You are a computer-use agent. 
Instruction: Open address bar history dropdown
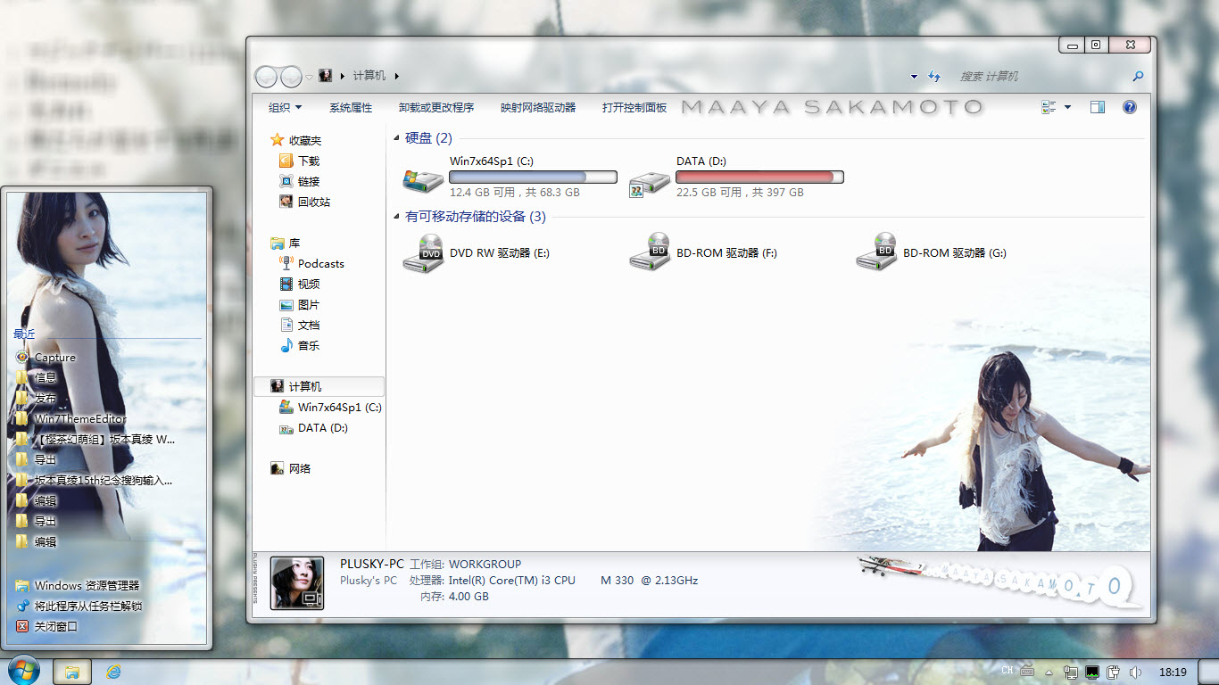coord(914,77)
